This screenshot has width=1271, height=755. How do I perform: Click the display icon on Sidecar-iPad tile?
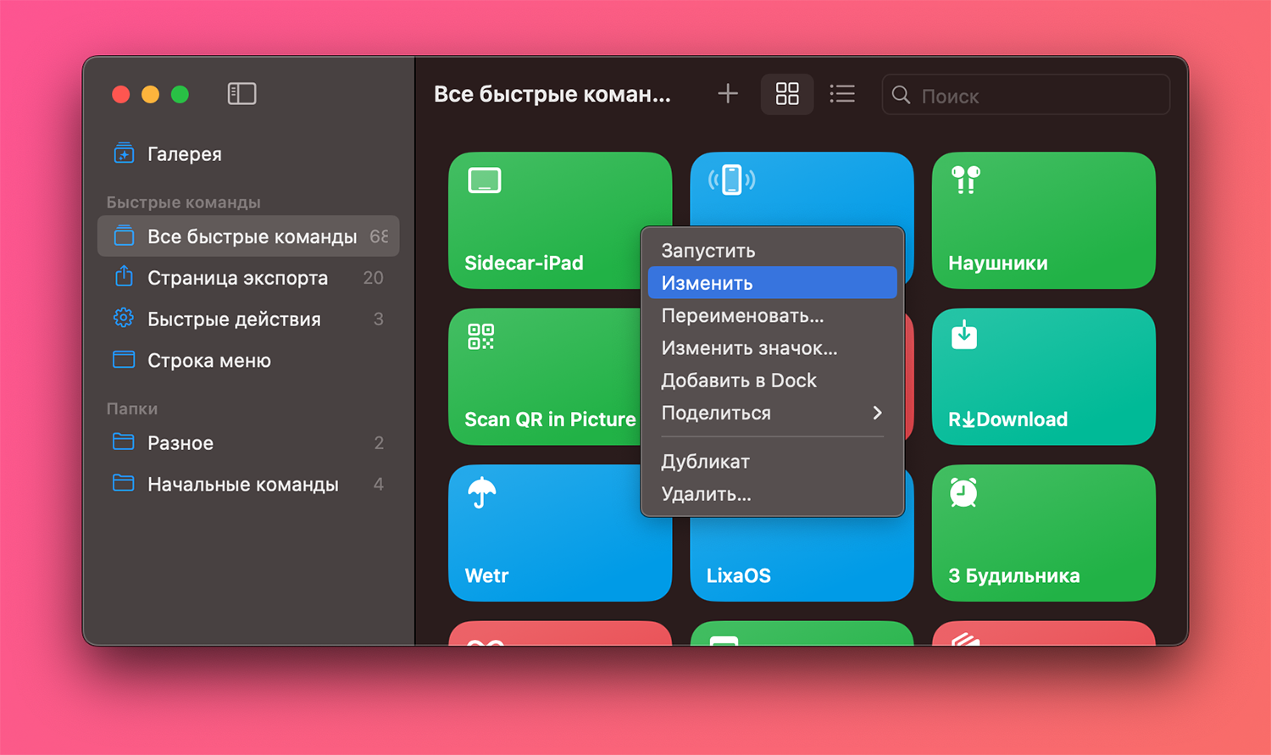tap(485, 180)
